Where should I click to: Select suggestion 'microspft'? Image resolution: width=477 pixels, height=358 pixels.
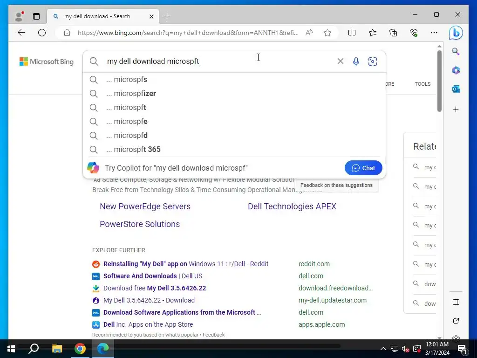click(234, 108)
